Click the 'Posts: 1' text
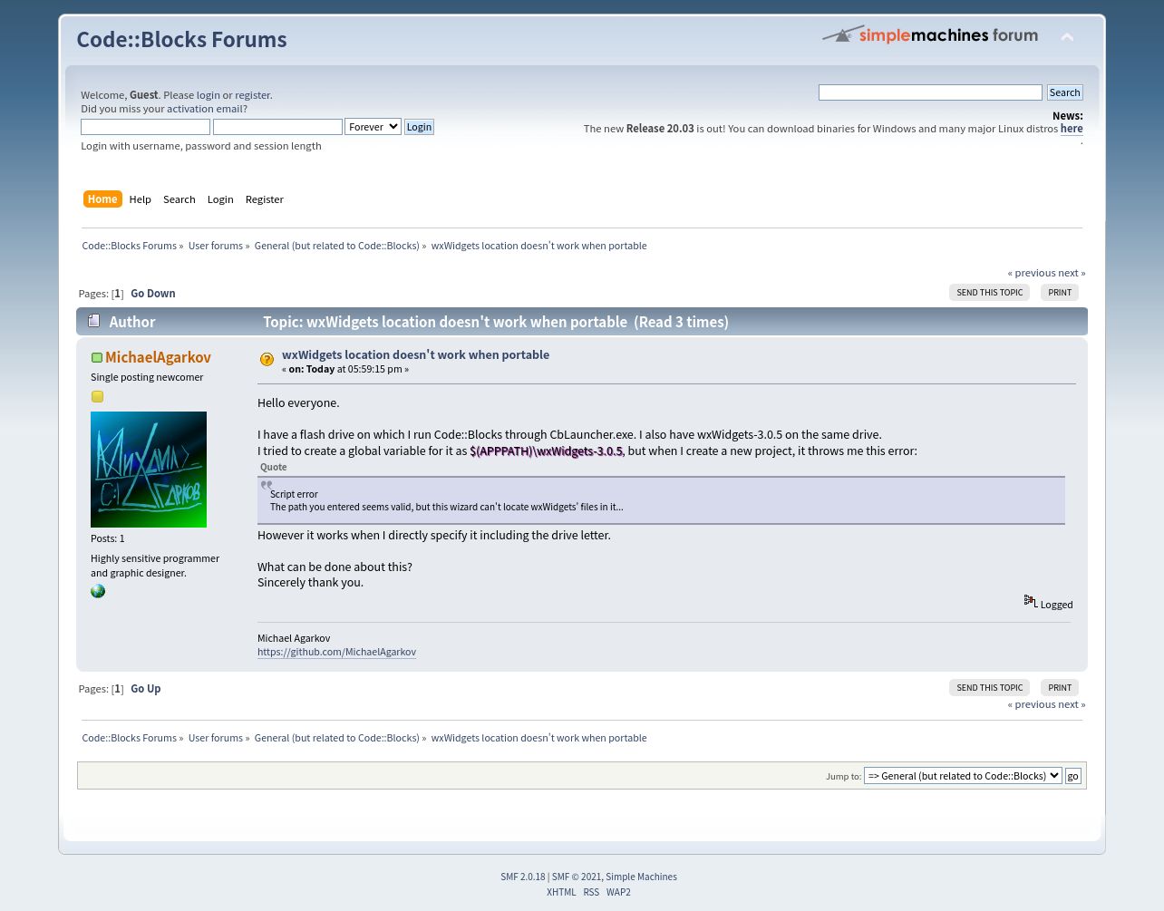 point(108,538)
